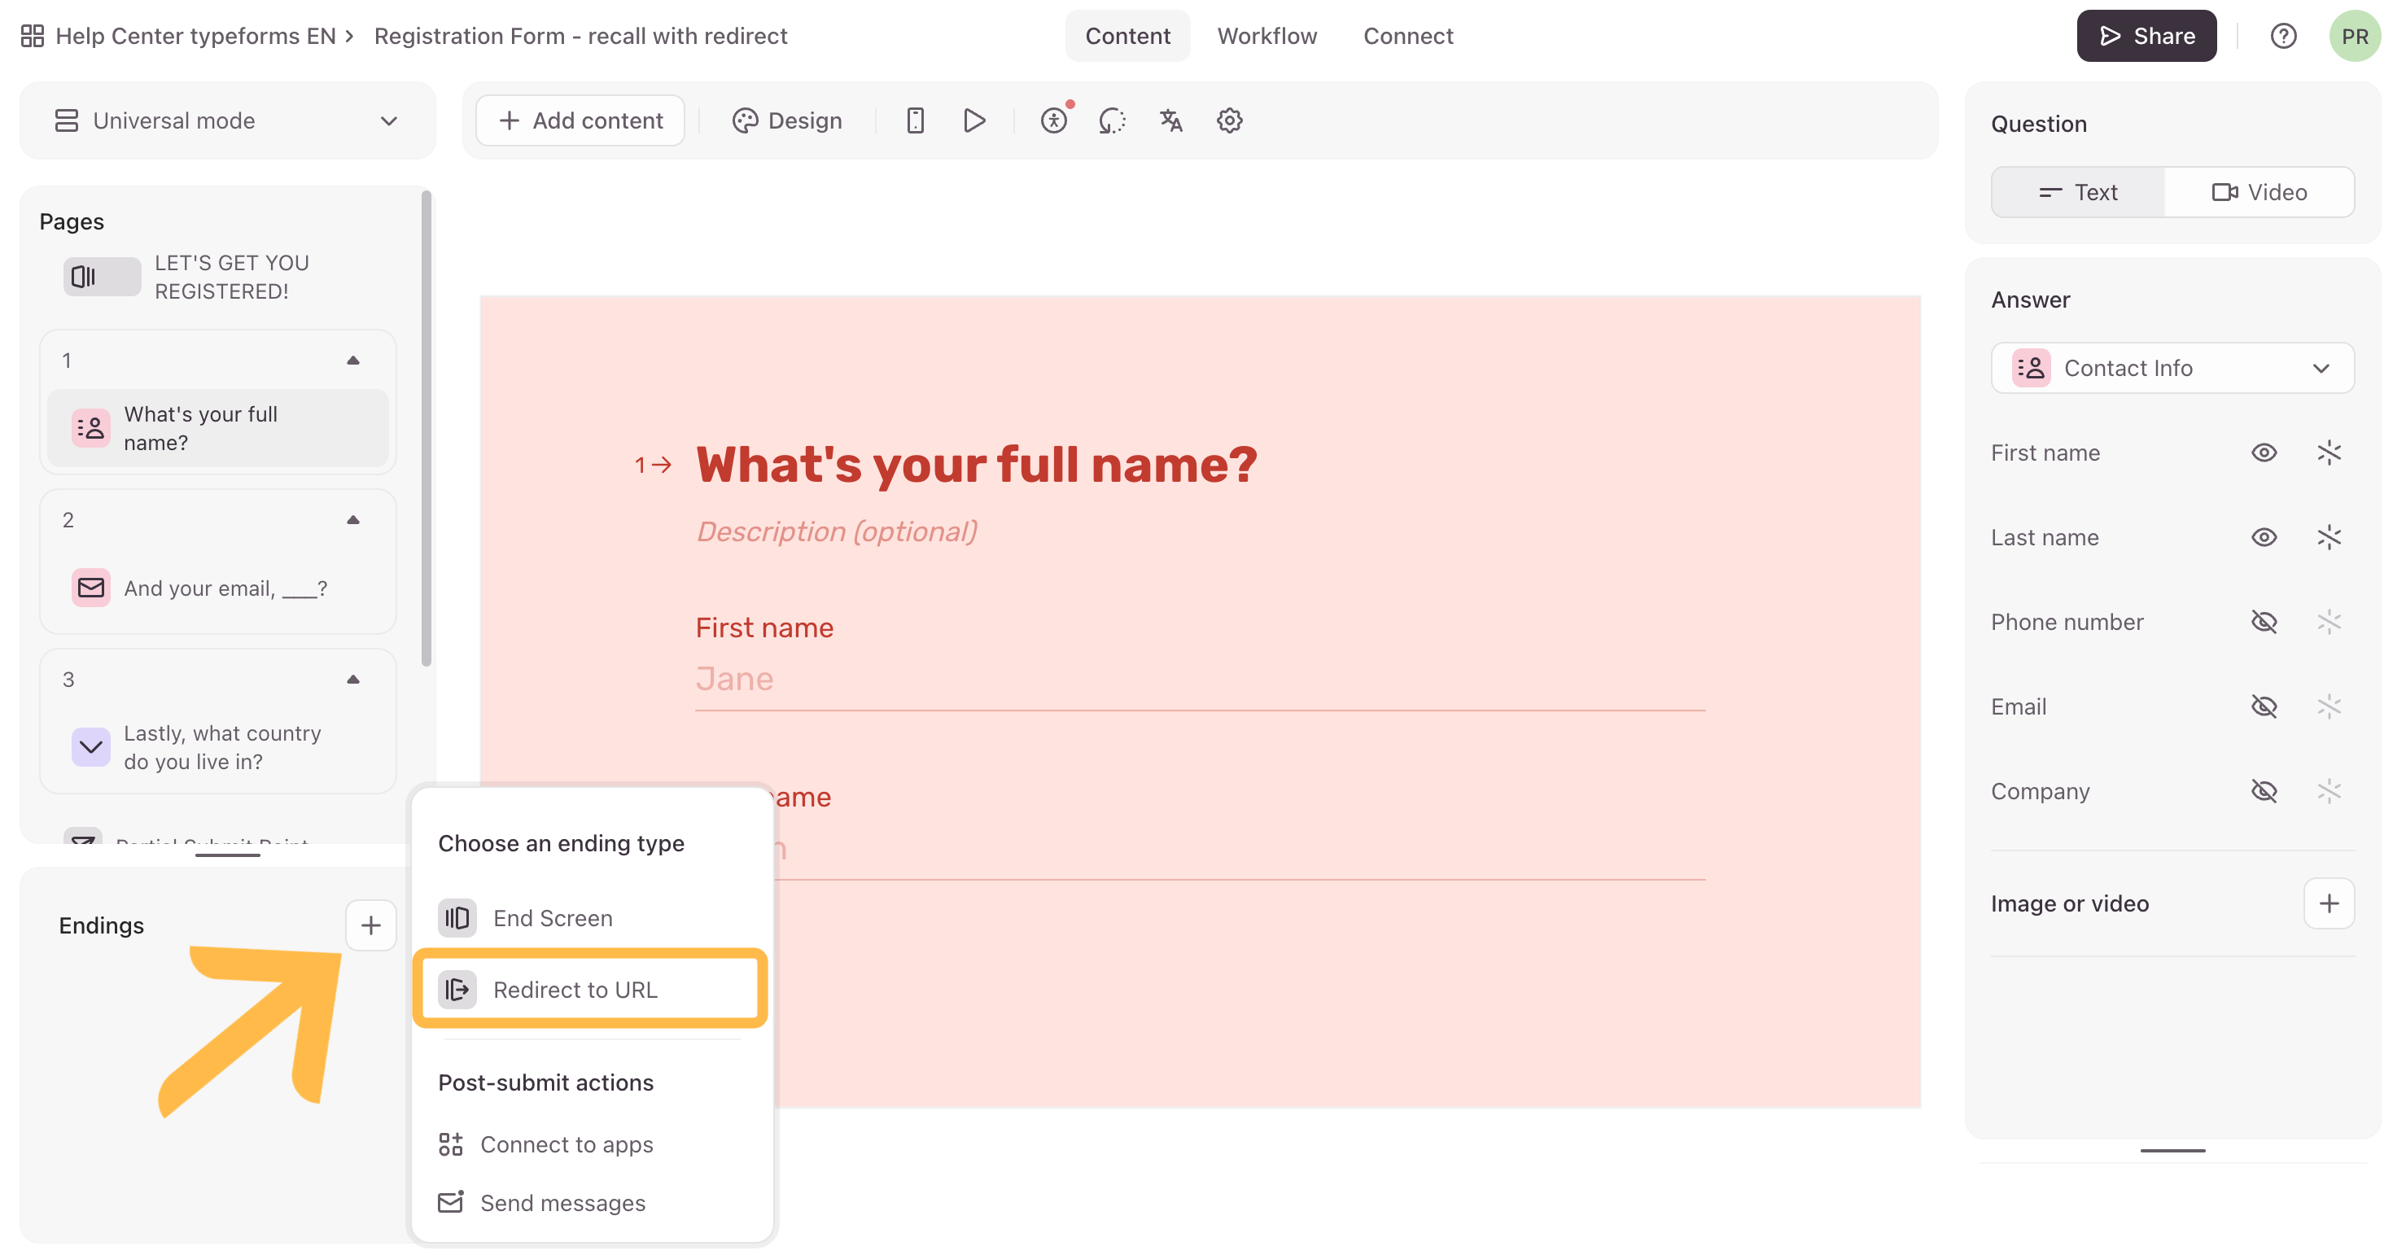This screenshot has width=2393, height=1255.
Task: Select What's your full name question
Action: pos(218,428)
